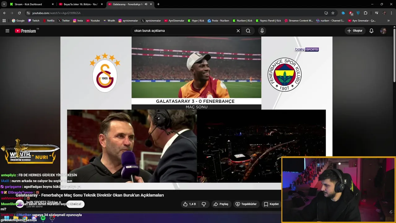Open the tab search dropdown arrow
The image size is (396, 223).
tap(4, 4)
